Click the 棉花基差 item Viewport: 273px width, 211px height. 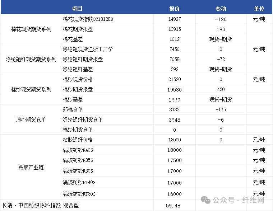click(73, 39)
